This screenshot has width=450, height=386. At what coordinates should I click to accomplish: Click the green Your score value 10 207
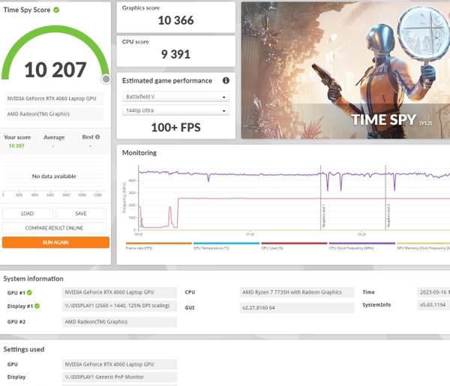(x=16, y=146)
